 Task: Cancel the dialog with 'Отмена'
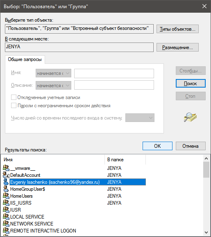[x=191, y=146]
